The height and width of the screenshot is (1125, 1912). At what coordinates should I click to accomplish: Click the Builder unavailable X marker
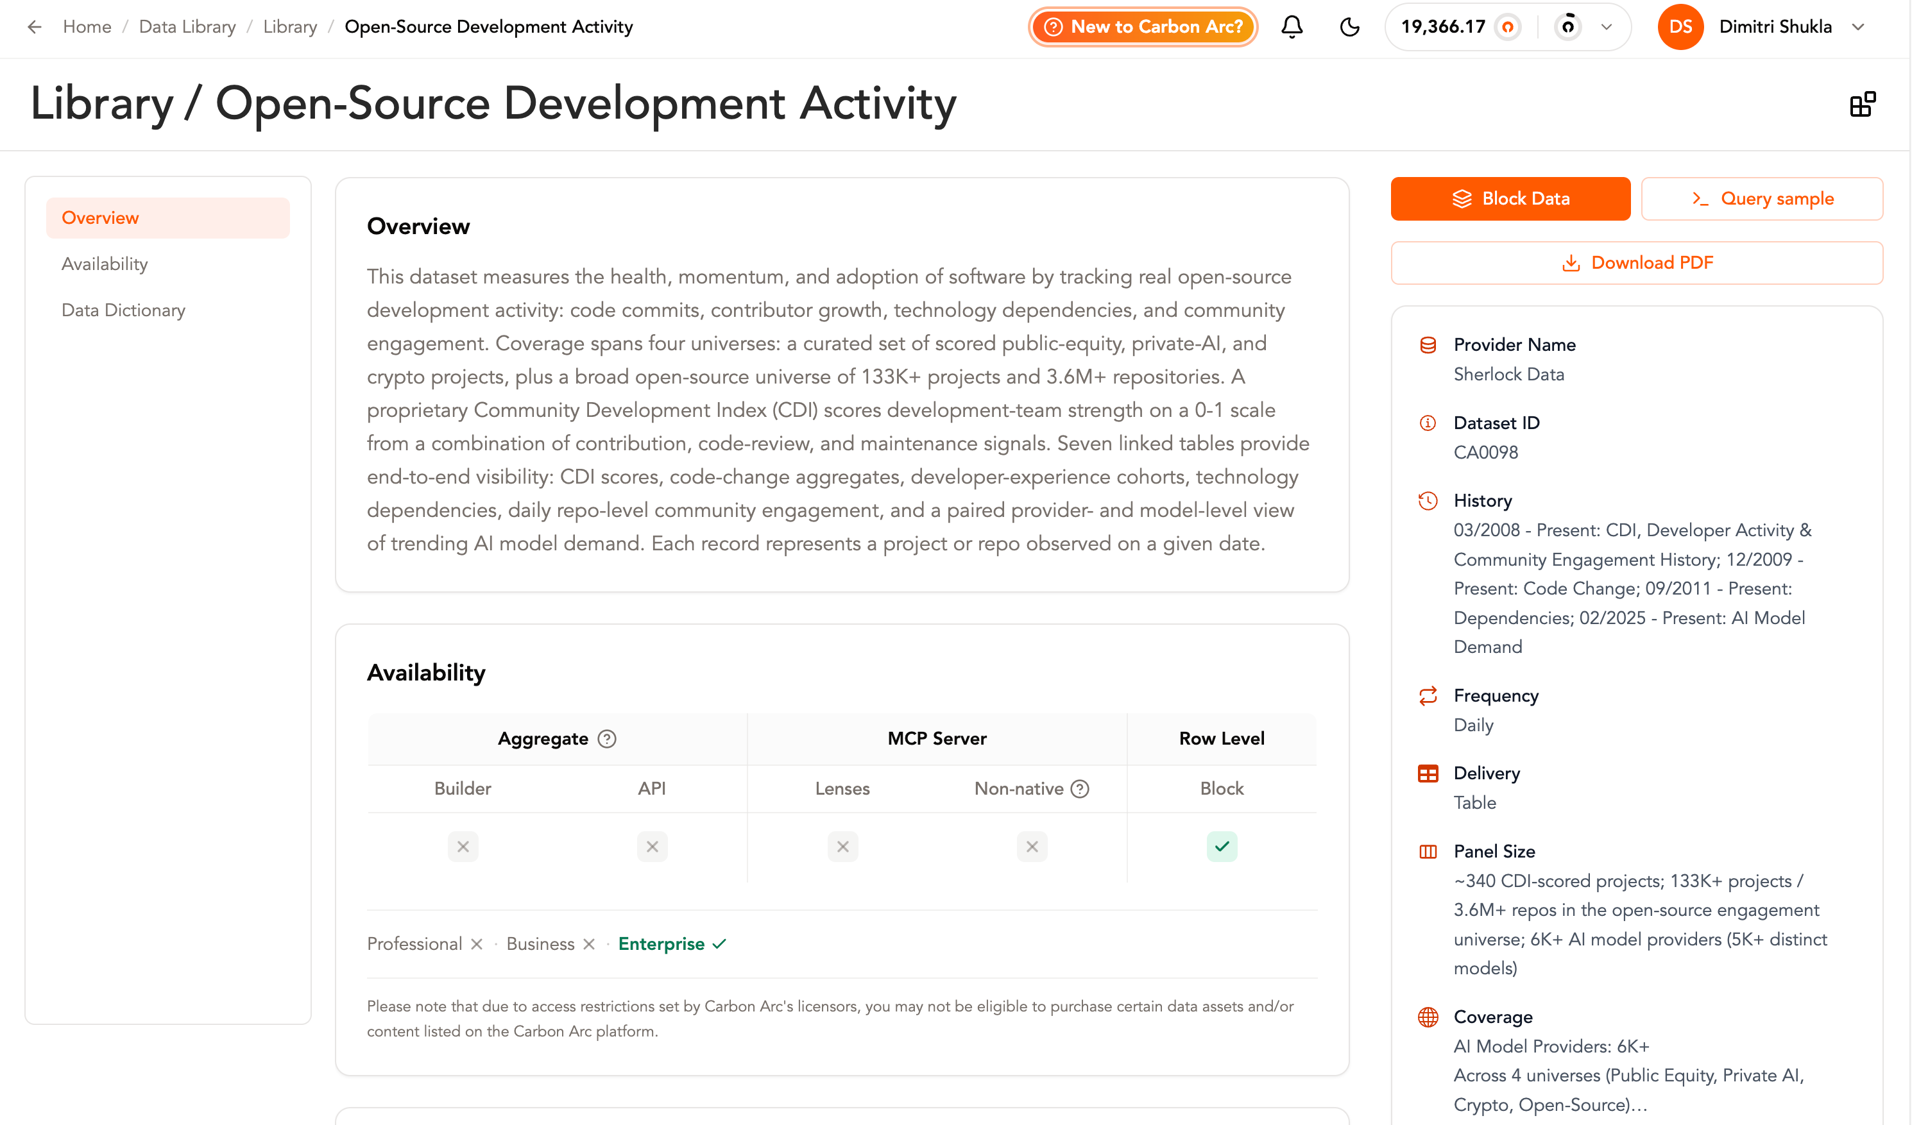[463, 847]
